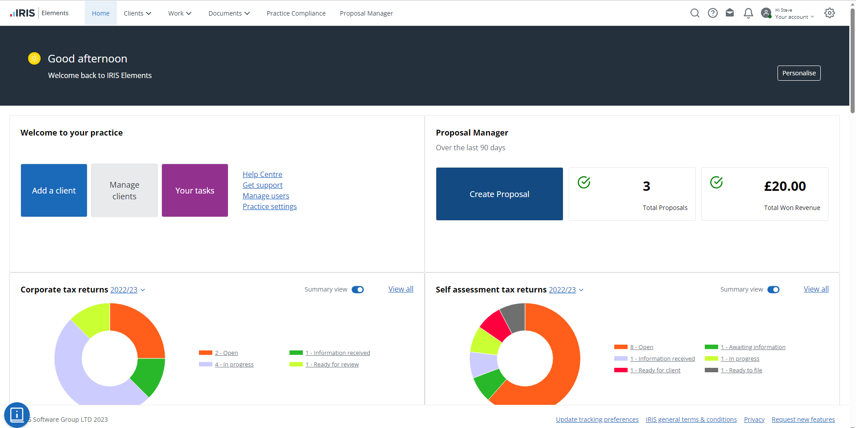Toggle Self assessment Summary view switch
This screenshot has height=428, width=856.
pos(773,290)
